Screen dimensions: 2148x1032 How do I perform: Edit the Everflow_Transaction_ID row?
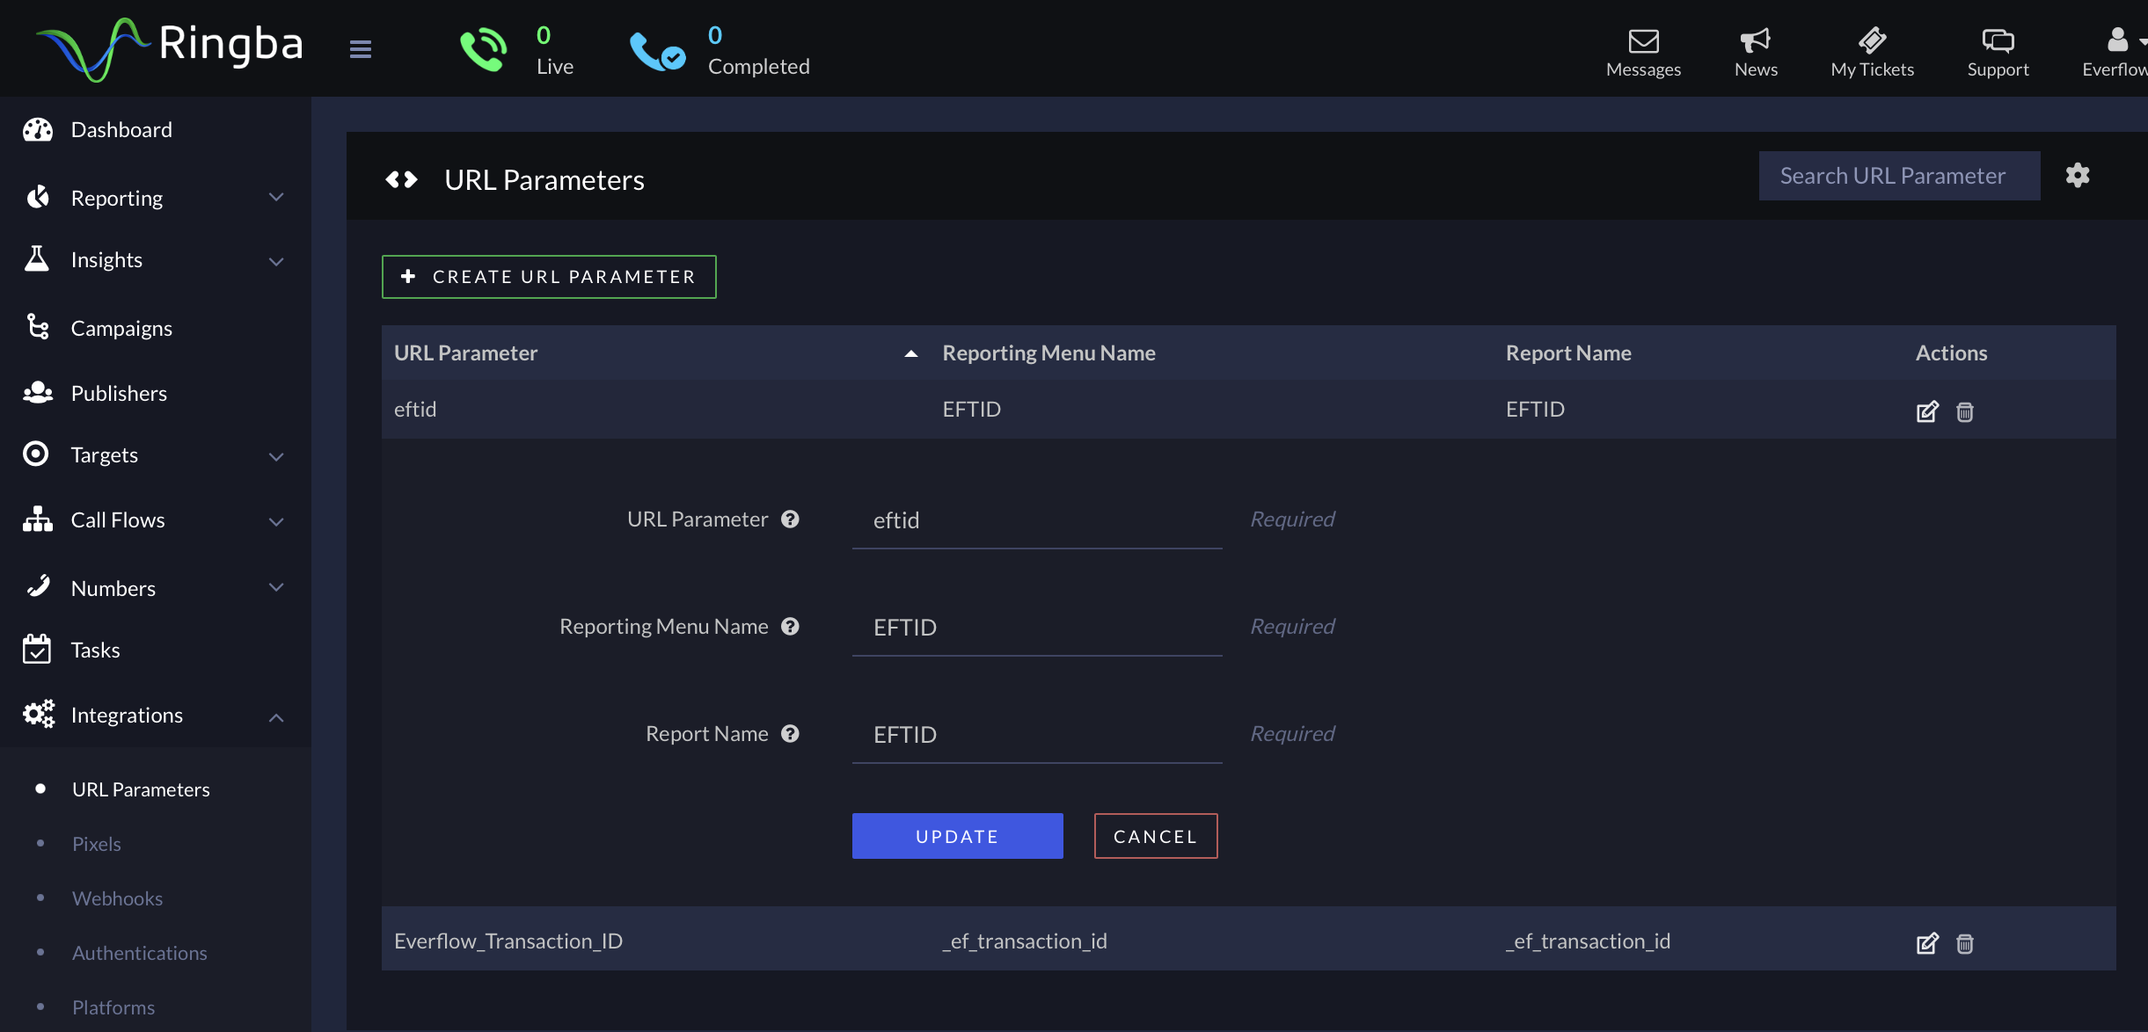1927,943
